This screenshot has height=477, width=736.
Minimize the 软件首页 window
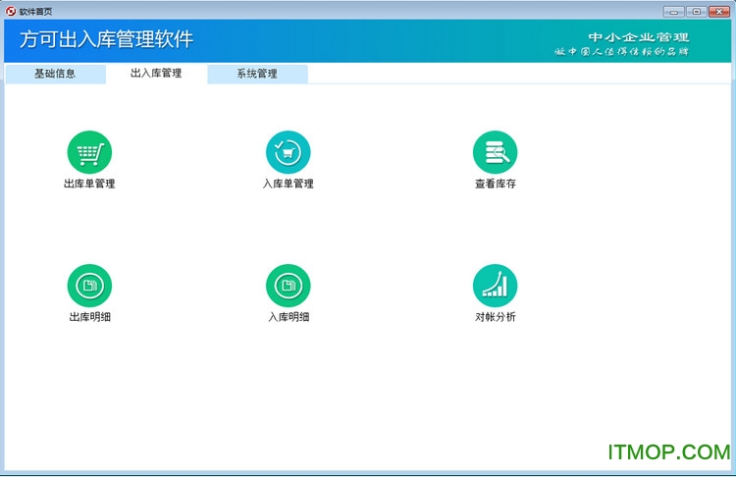click(673, 11)
